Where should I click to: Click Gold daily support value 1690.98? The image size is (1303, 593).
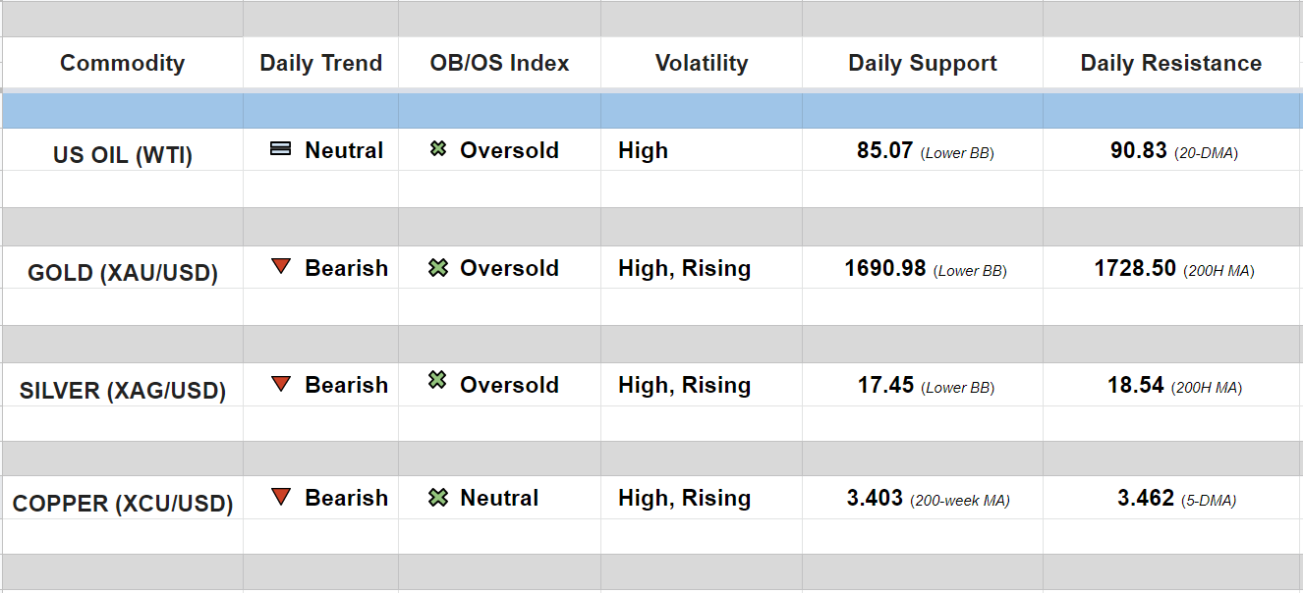(884, 268)
